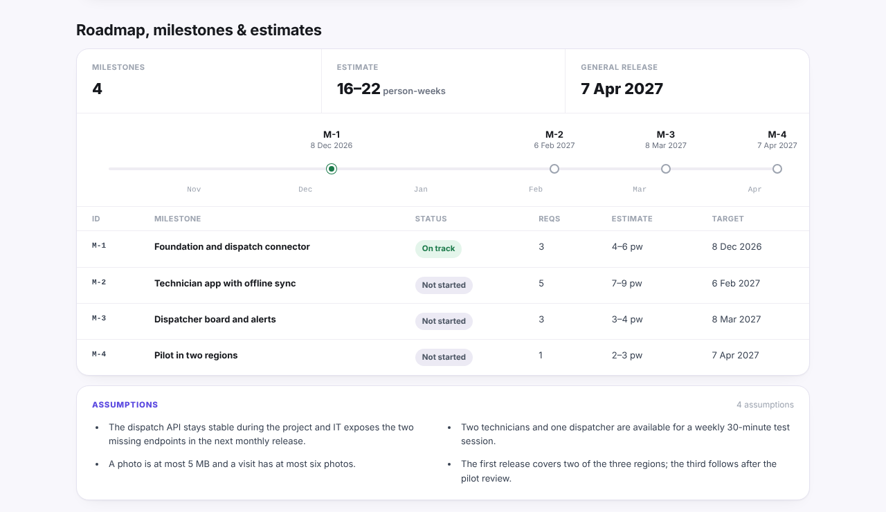This screenshot has width=886, height=512.
Task: Click the green M-1 marker on the timeline
Action: [x=332, y=169]
